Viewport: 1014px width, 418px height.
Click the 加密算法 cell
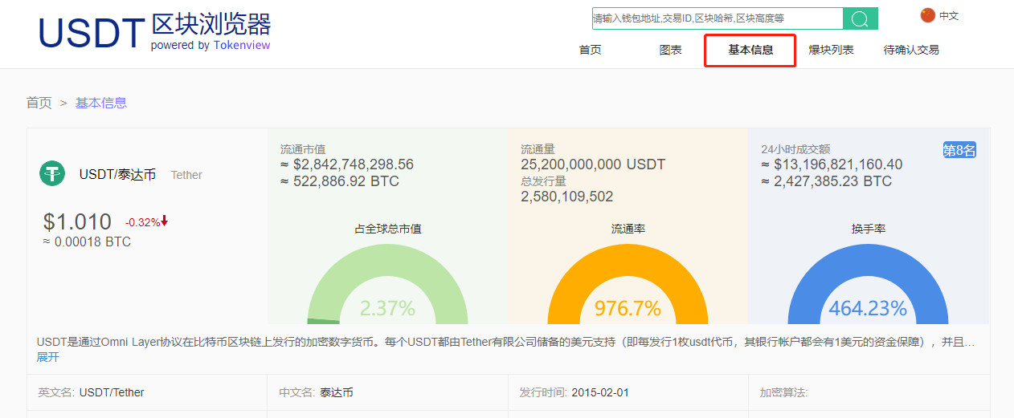tap(869, 392)
